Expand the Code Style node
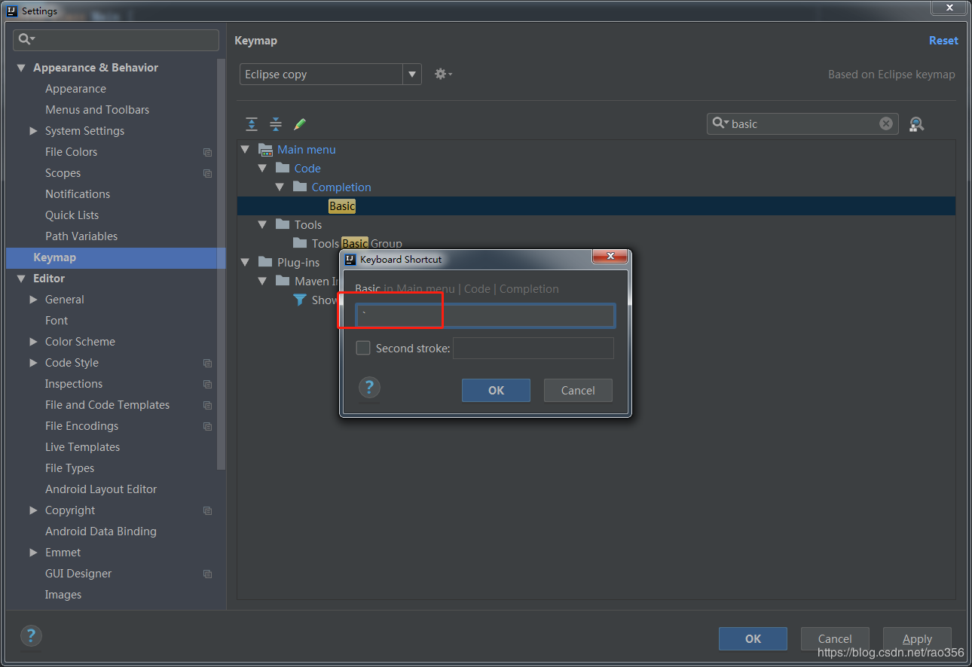Image resolution: width=972 pixels, height=667 pixels. click(x=33, y=363)
